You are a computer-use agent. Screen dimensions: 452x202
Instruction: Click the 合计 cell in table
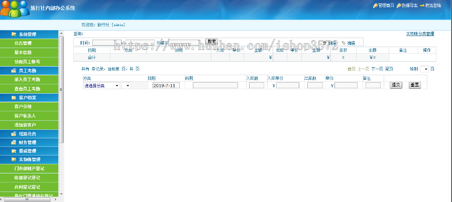(x=92, y=58)
